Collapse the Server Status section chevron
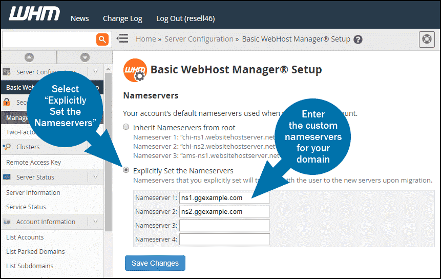This screenshot has width=441, height=279. tap(95, 177)
